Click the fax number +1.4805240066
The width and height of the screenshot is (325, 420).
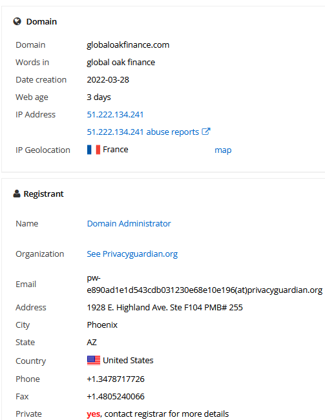[x=116, y=396]
